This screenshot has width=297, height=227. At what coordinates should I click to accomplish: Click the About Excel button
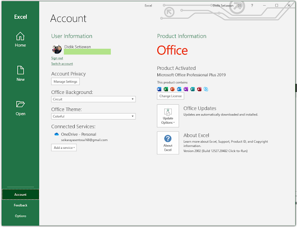tap(168, 143)
